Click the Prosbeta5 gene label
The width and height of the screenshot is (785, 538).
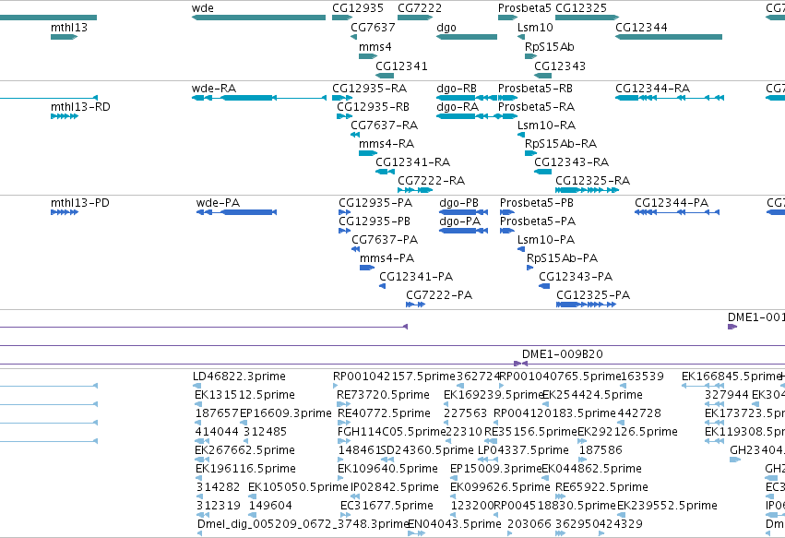[524, 8]
